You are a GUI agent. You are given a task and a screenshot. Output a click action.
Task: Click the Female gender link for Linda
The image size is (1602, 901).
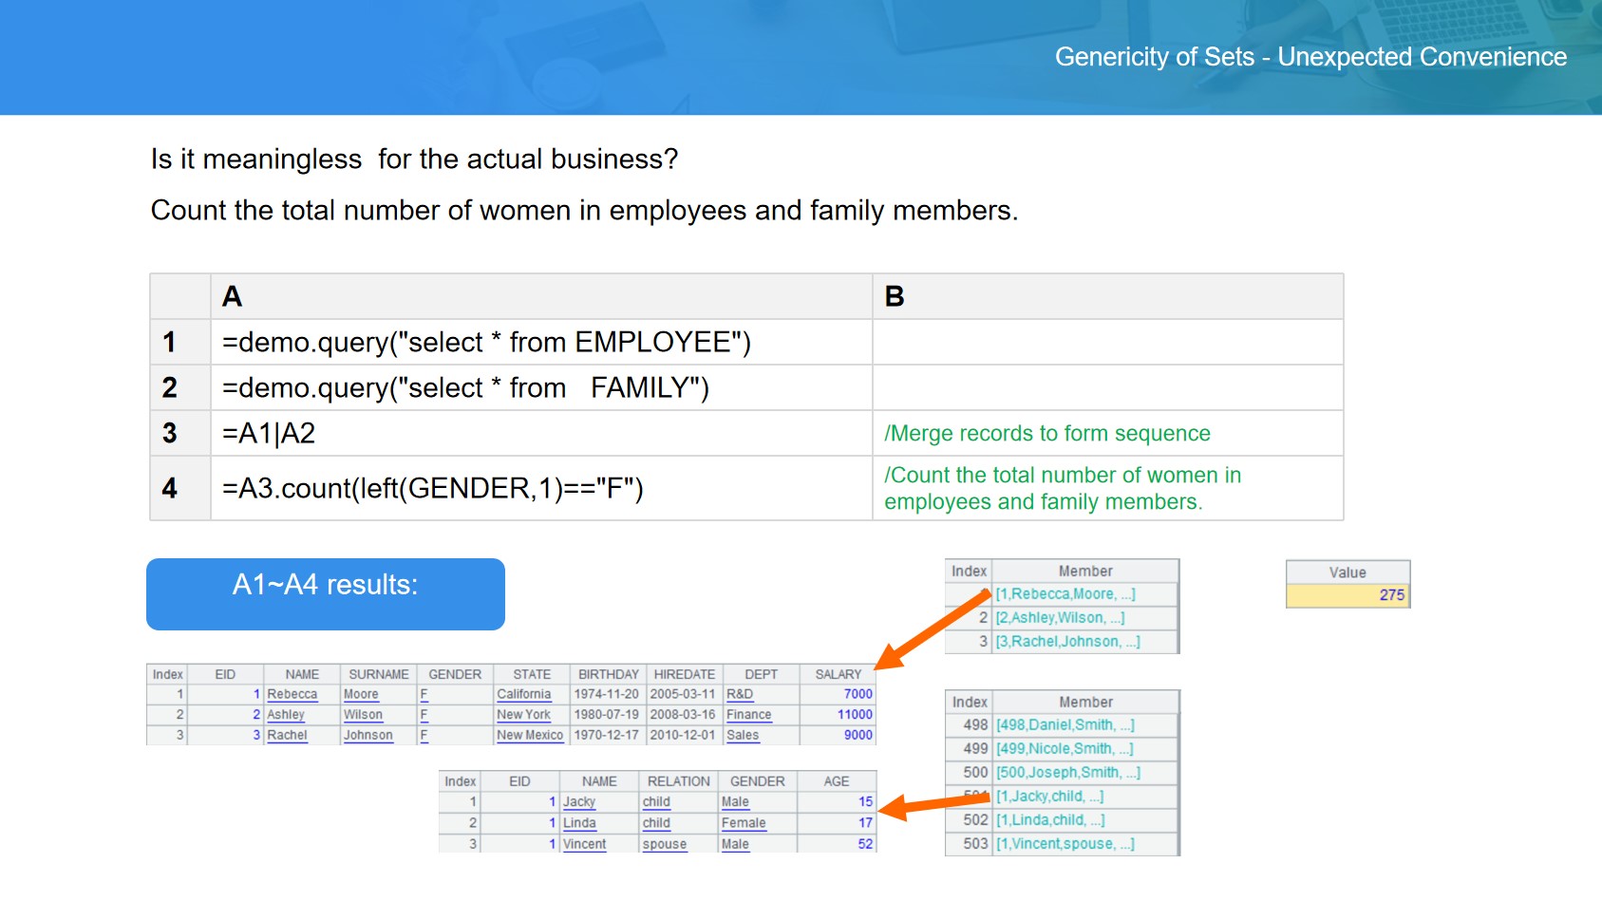point(743,823)
